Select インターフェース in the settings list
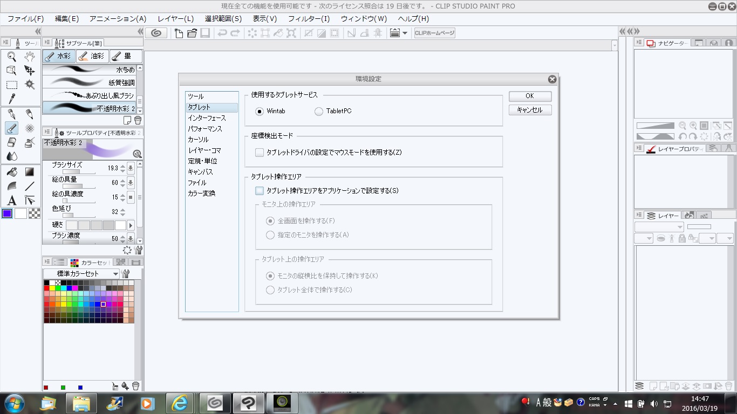This screenshot has width=737, height=414. pyautogui.click(x=207, y=118)
